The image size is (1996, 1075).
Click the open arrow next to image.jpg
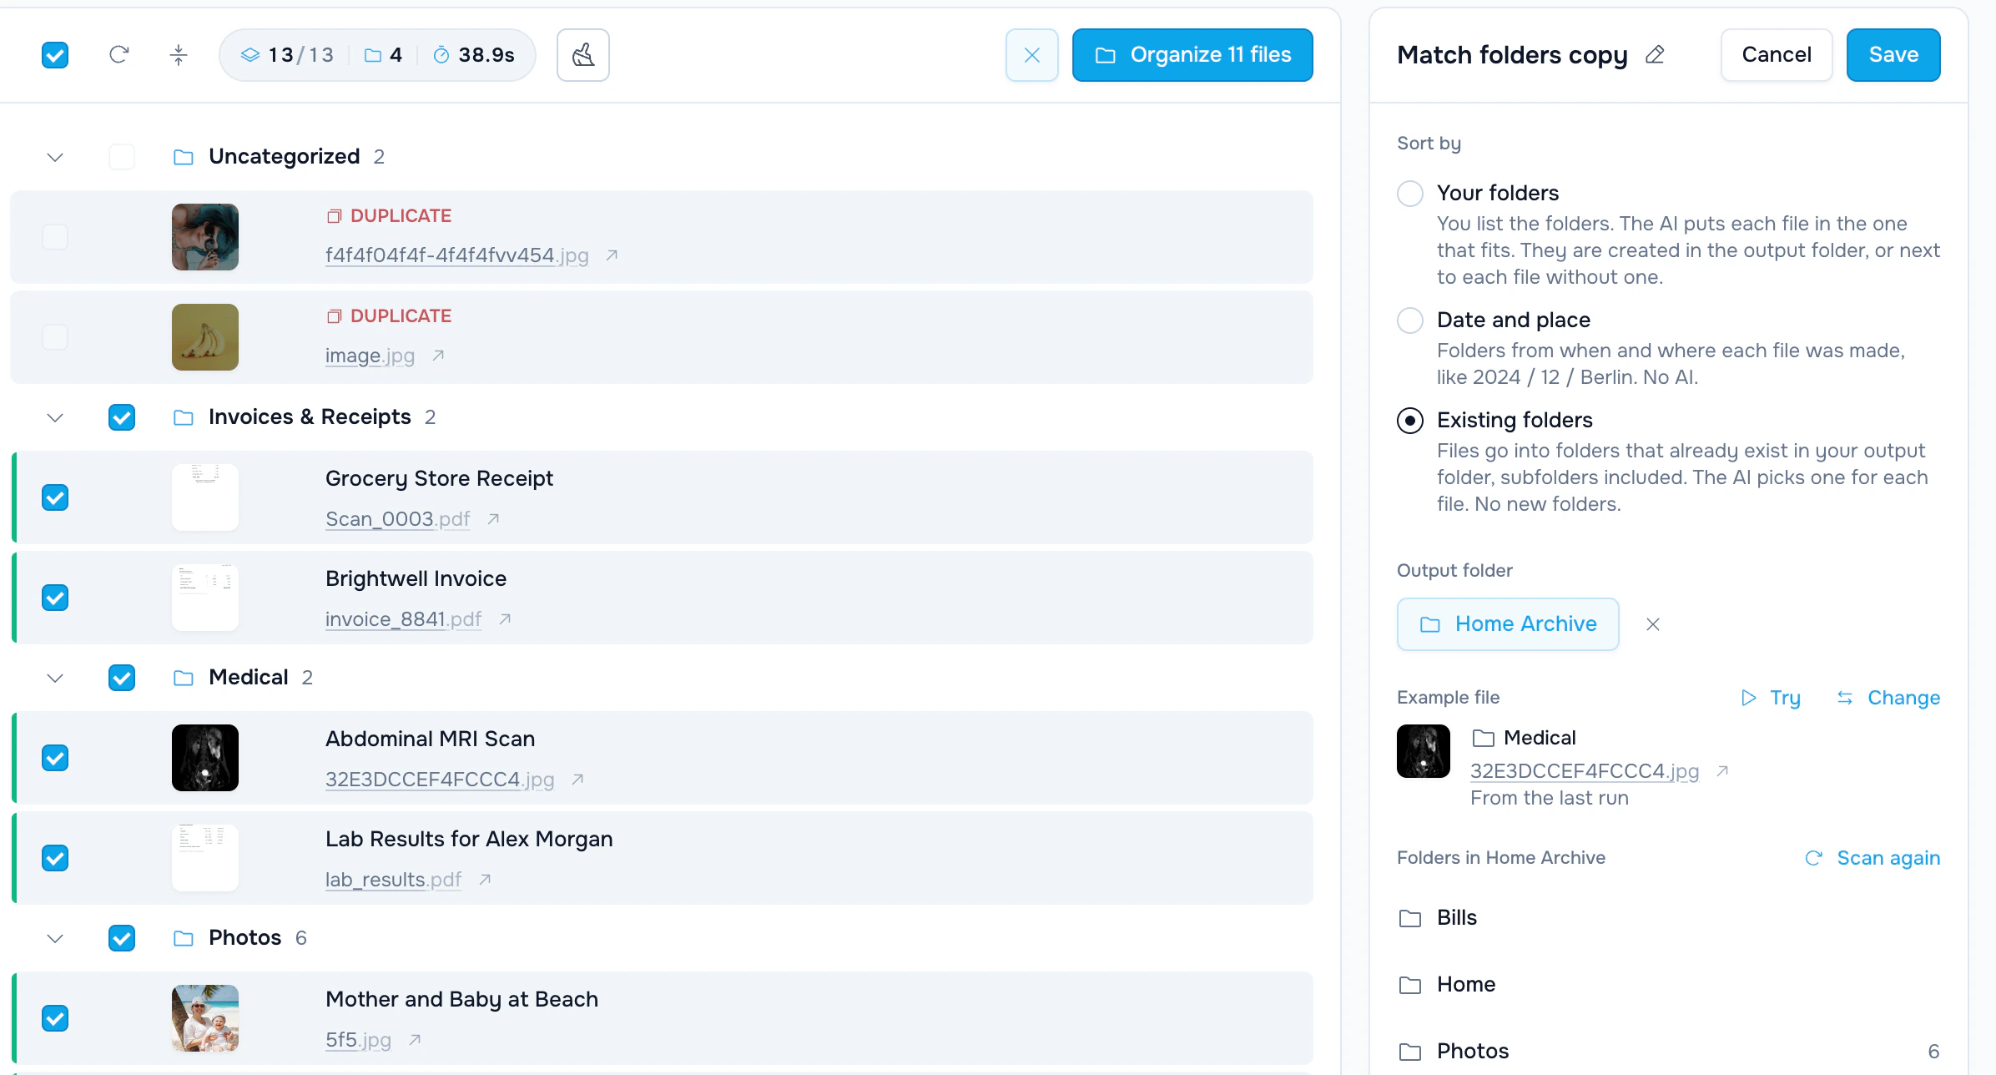pyautogui.click(x=438, y=356)
